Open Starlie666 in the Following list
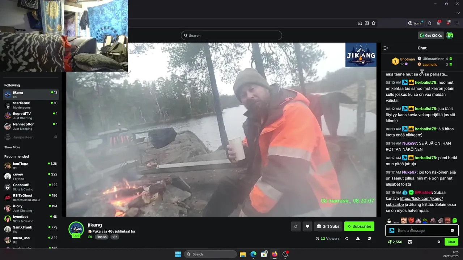Image resolution: width=463 pixels, height=260 pixels. click(x=31, y=105)
